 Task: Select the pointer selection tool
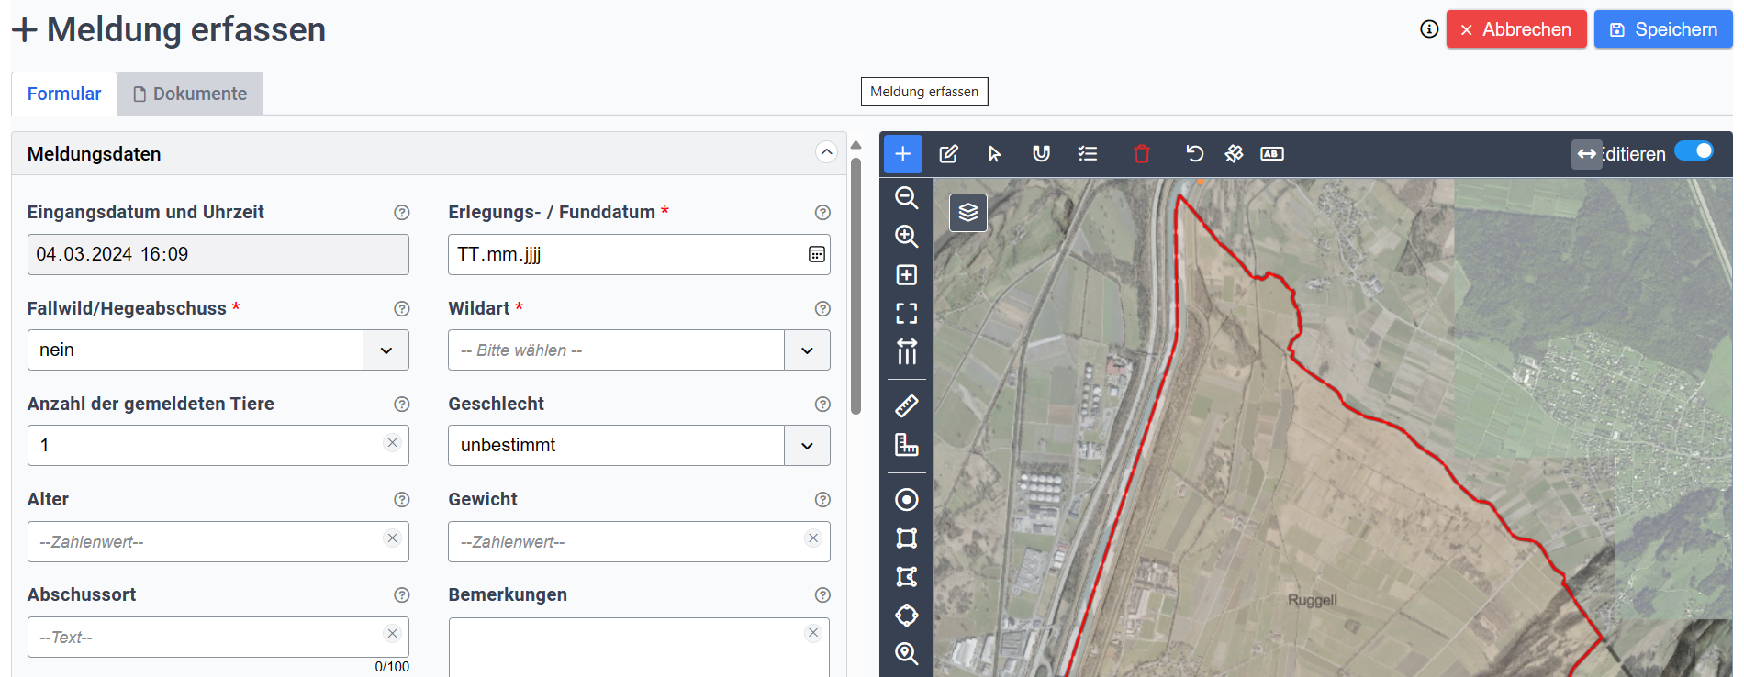(x=994, y=154)
